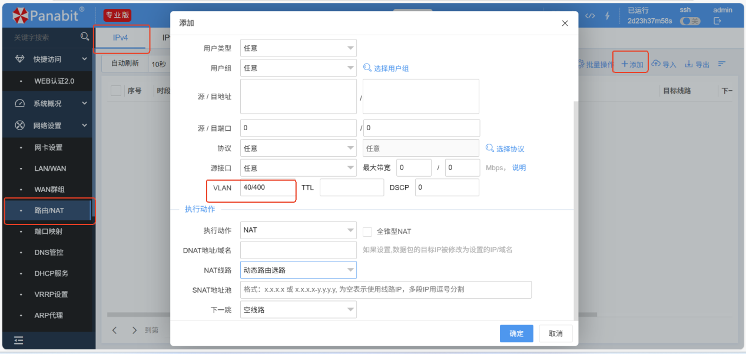Image resolution: width=746 pixels, height=354 pixels.
Task: Click the 导入 upload cloud icon
Action: point(655,64)
